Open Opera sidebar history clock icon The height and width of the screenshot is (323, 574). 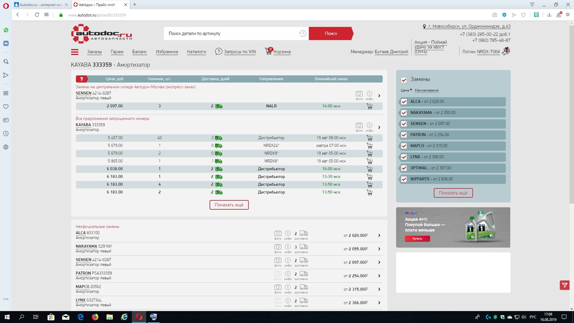tap(6, 134)
